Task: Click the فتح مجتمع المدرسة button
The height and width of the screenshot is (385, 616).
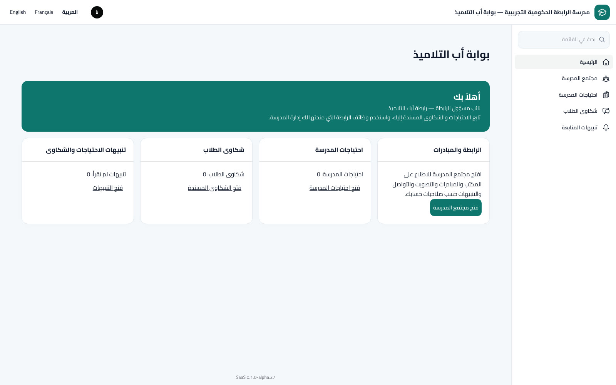Action: point(456,208)
